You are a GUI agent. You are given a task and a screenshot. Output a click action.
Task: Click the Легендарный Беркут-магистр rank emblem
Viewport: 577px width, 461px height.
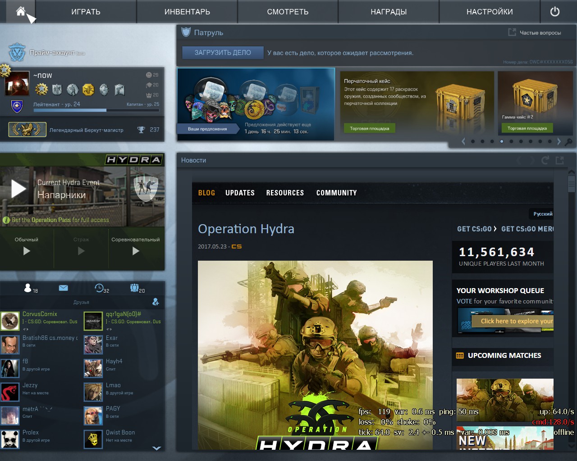(x=27, y=130)
